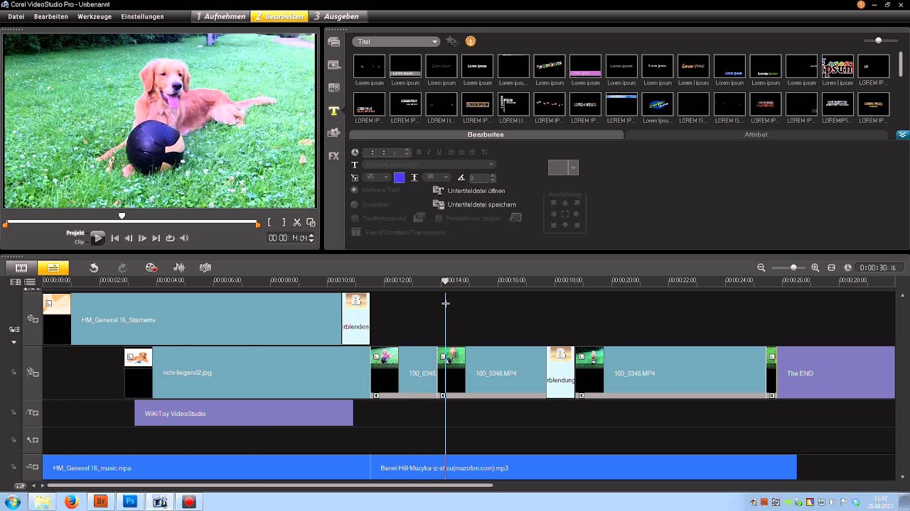Switch to Timeline view (yellow button)
The height and width of the screenshot is (511, 910).
[53, 268]
